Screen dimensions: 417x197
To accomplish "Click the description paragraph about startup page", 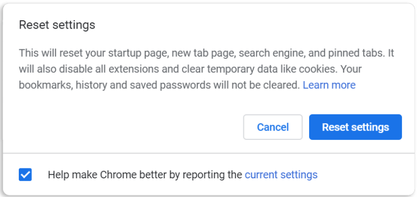I will [x=206, y=69].
